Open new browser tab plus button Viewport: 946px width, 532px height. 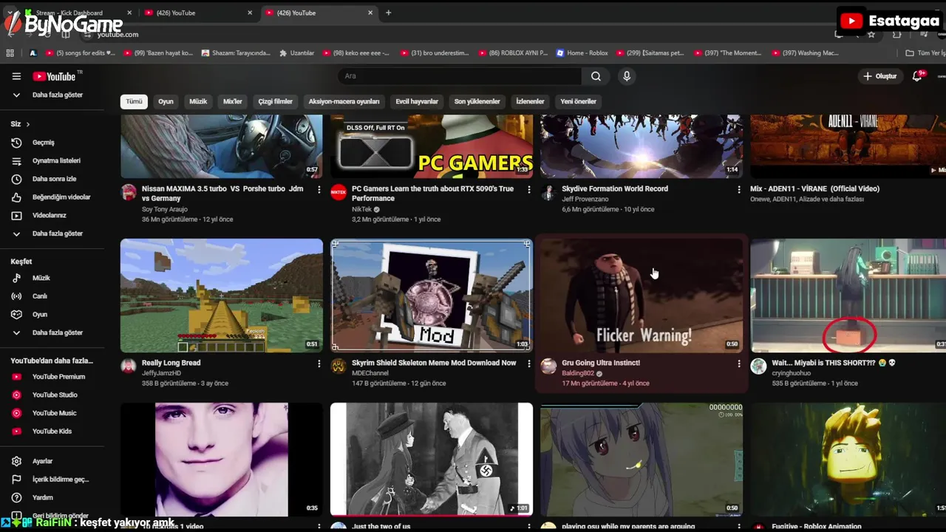coord(388,13)
